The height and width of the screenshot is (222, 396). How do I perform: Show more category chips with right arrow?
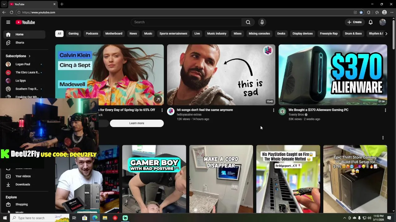pyautogui.click(x=386, y=34)
